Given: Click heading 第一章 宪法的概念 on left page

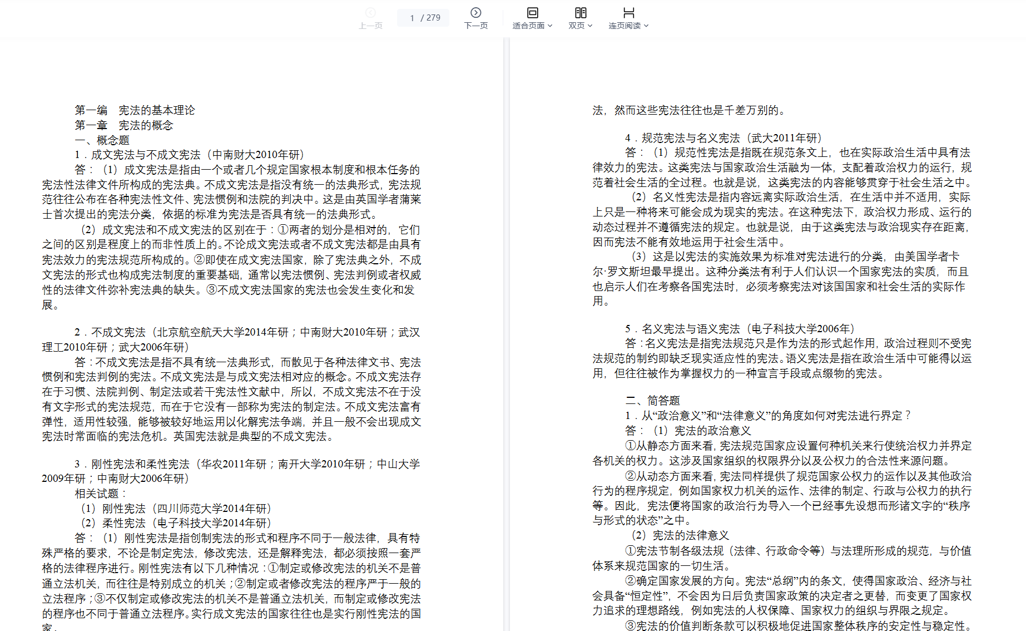Looking at the screenshot, I should click(124, 125).
